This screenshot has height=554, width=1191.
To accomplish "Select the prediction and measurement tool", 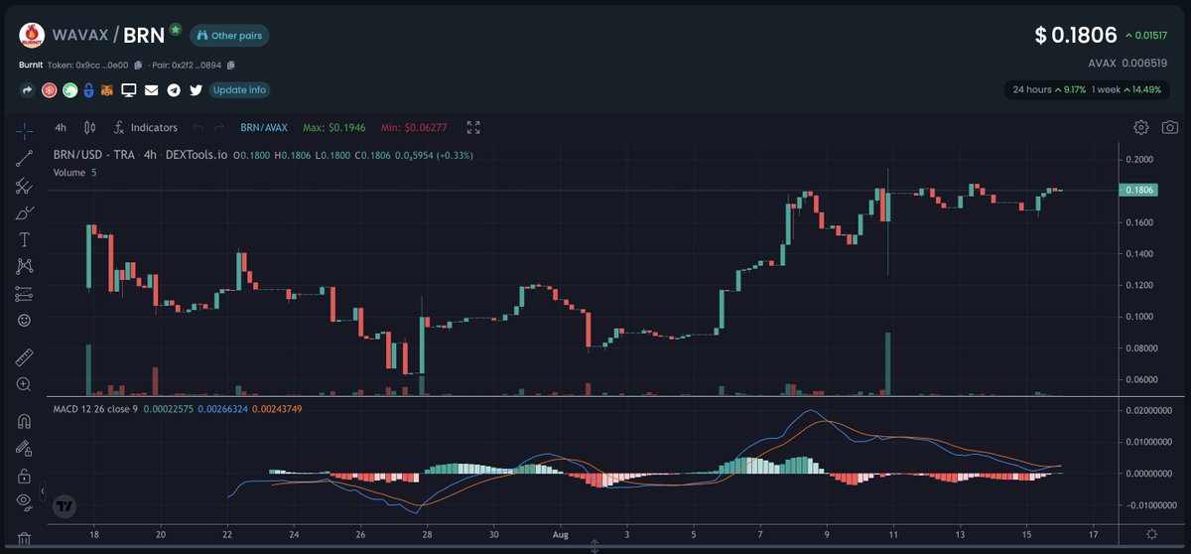I will click(x=25, y=294).
